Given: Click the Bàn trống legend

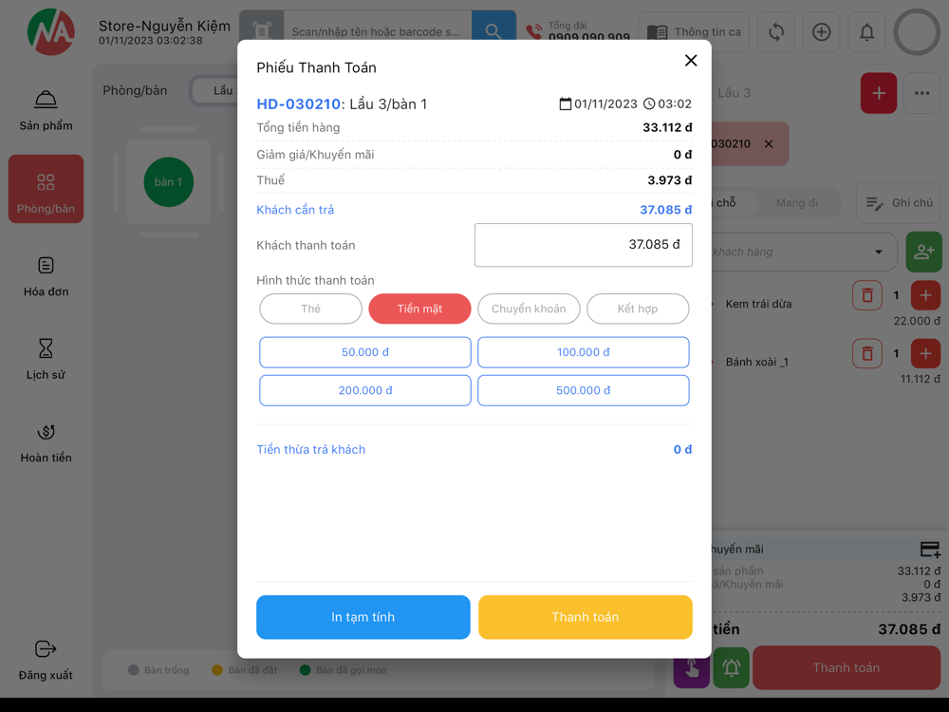Looking at the screenshot, I should 159,670.
